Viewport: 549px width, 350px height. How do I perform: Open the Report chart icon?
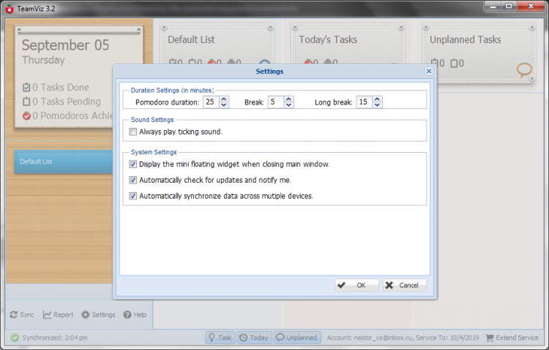click(47, 315)
